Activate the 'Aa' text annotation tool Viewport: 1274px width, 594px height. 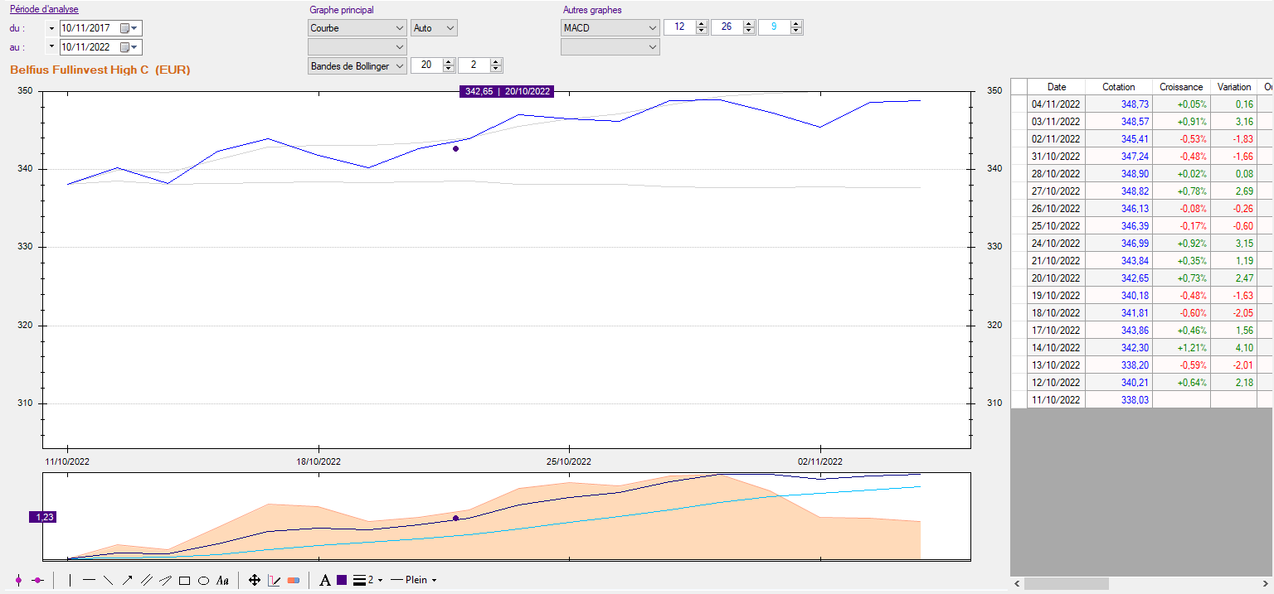[222, 580]
